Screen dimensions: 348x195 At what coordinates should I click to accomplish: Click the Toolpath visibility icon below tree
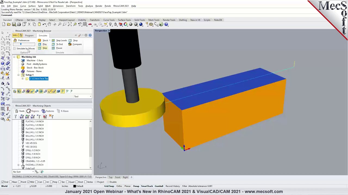pos(32,91)
